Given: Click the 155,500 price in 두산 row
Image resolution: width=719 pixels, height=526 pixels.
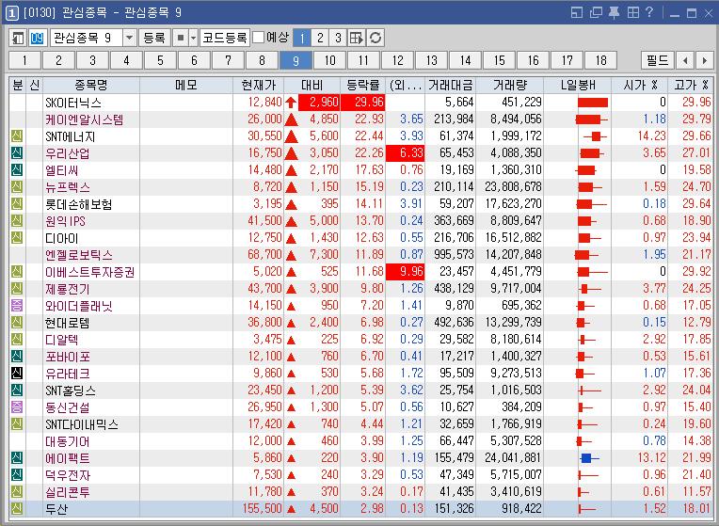Looking at the screenshot, I should click(x=264, y=508).
